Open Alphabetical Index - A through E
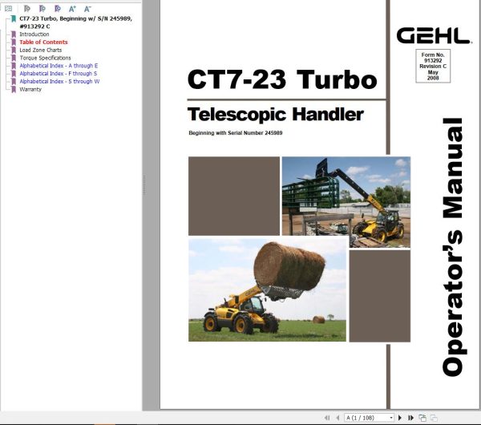Viewport: 481px width, 425px height. coord(59,66)
